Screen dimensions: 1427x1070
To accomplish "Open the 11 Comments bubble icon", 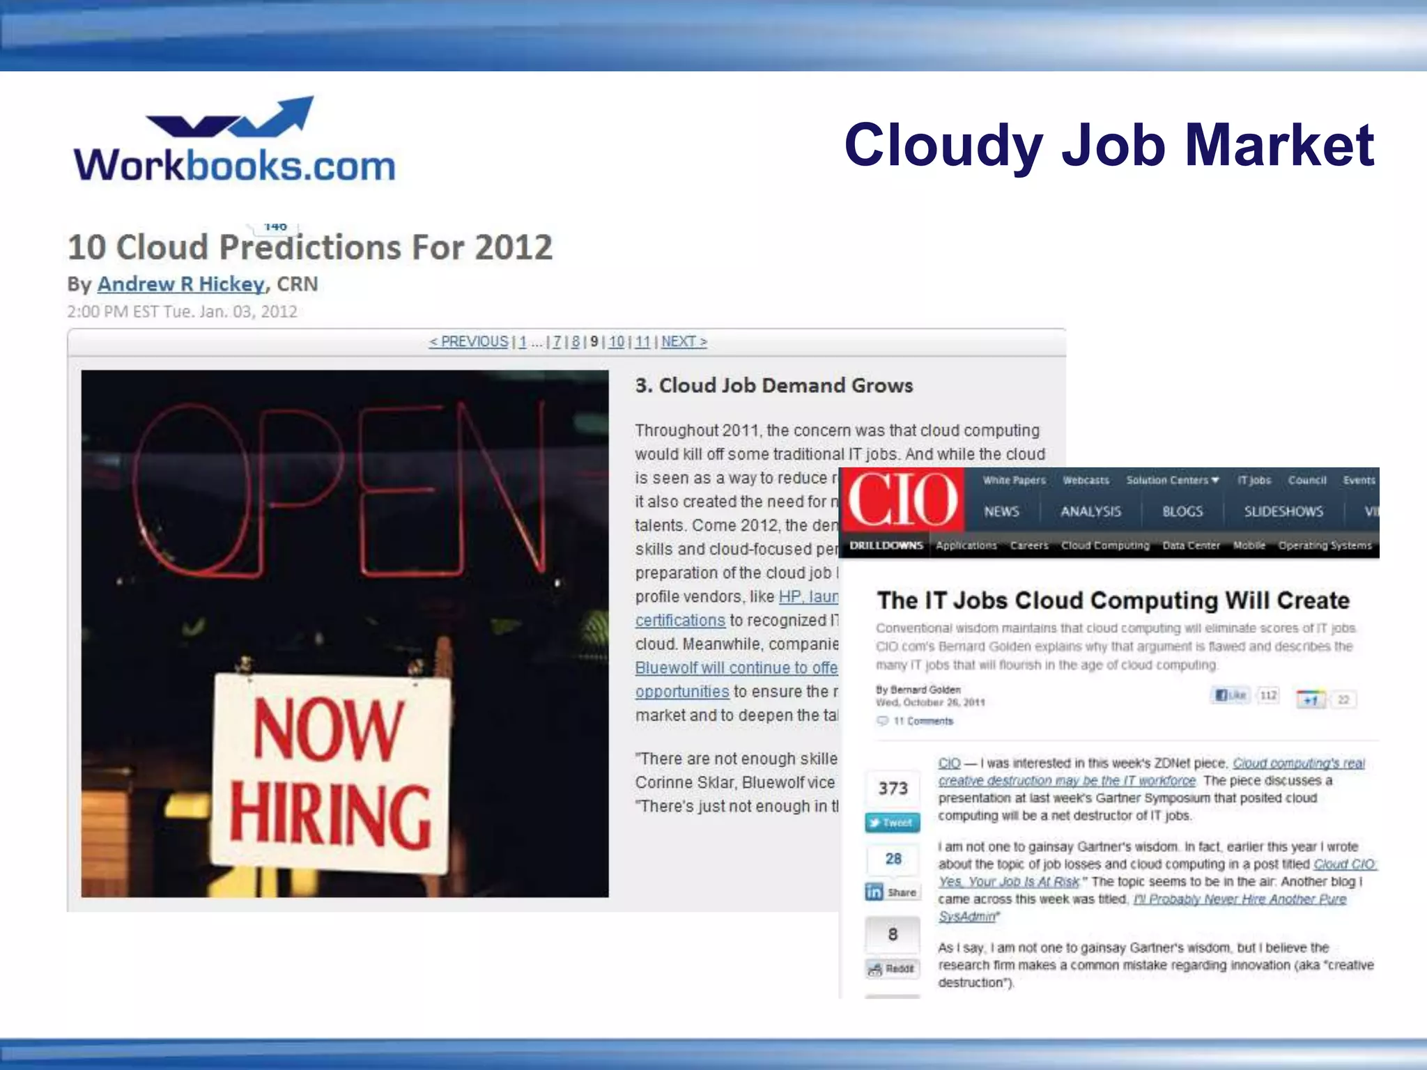I will (x=882, y=721).
